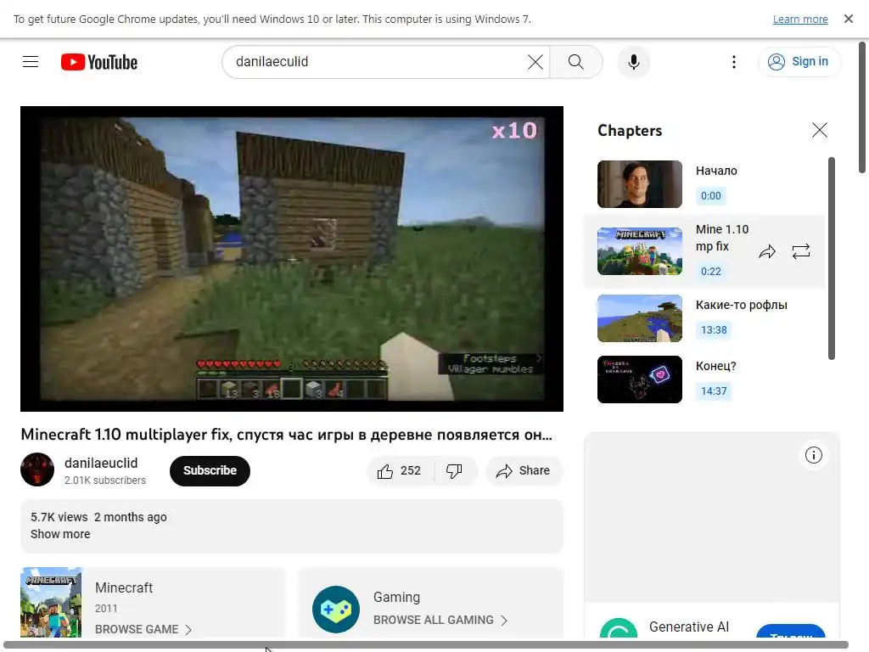Open the Конец? chapter thumbnail

click(640, 379)
